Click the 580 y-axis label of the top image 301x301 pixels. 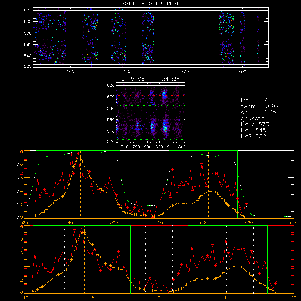28,33
